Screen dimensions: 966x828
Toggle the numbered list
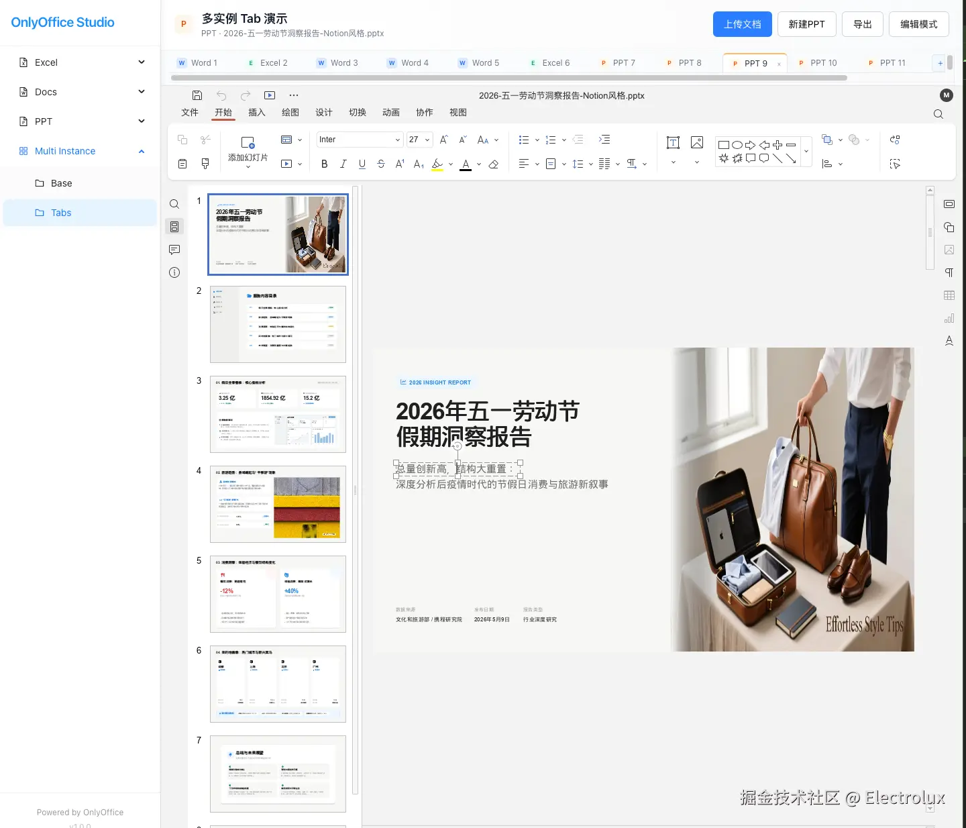click(x=551, y=140)
